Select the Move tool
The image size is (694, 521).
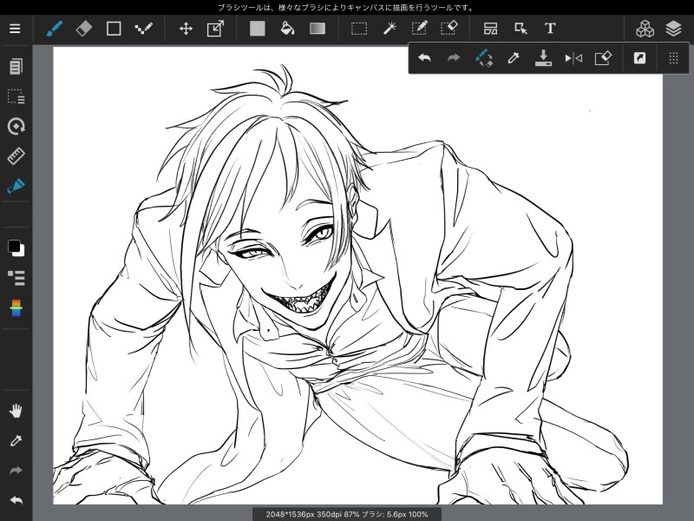click(x=186, y=29)
